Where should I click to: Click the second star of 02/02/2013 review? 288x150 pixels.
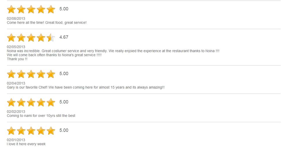pos(21,102)
